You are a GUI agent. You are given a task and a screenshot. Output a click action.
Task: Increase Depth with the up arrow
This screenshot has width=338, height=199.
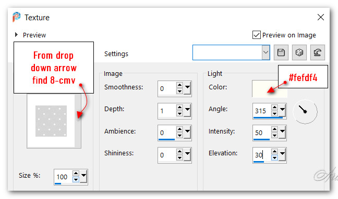[x=179, y=107]
